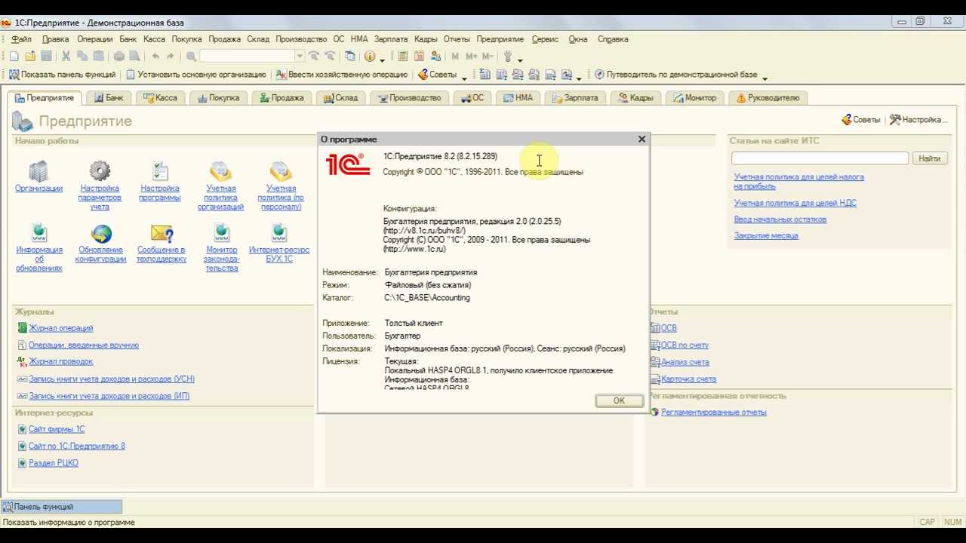Open Карточка счета report link
This screenshot has height=543, width=966.
click(x=688, y=379)
